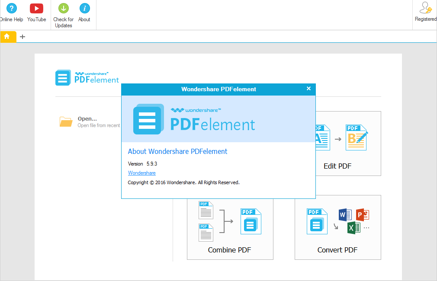Close the Wondershare PDFelement about dialog
This screenshot has width=437, height=281.
point(308,88)
